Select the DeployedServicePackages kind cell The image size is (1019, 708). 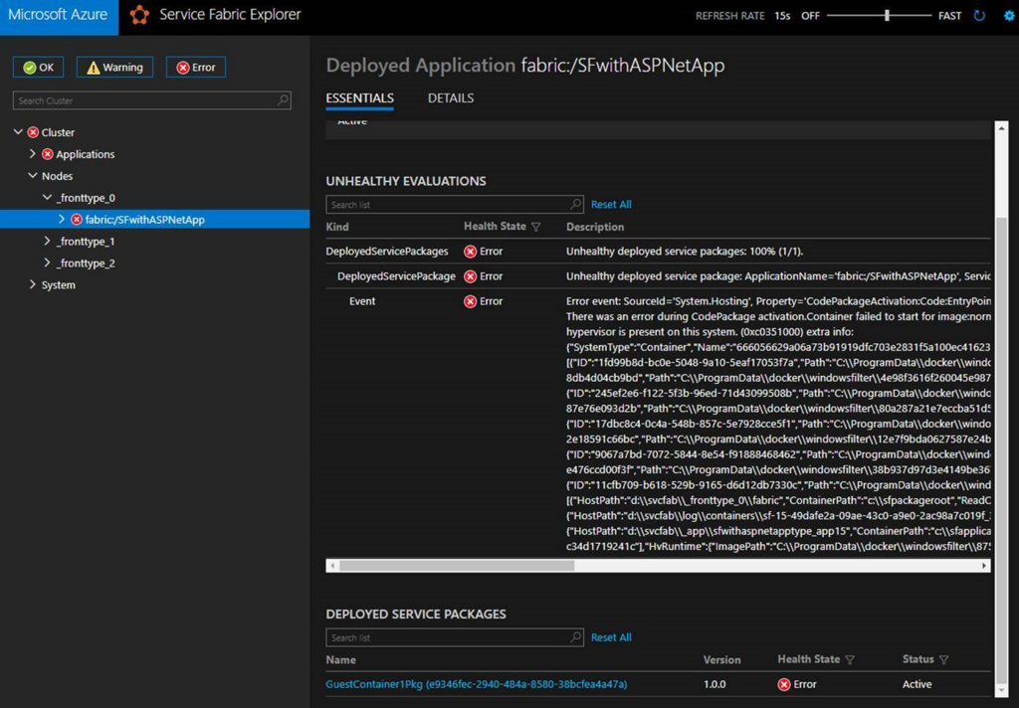pos(387,252)
